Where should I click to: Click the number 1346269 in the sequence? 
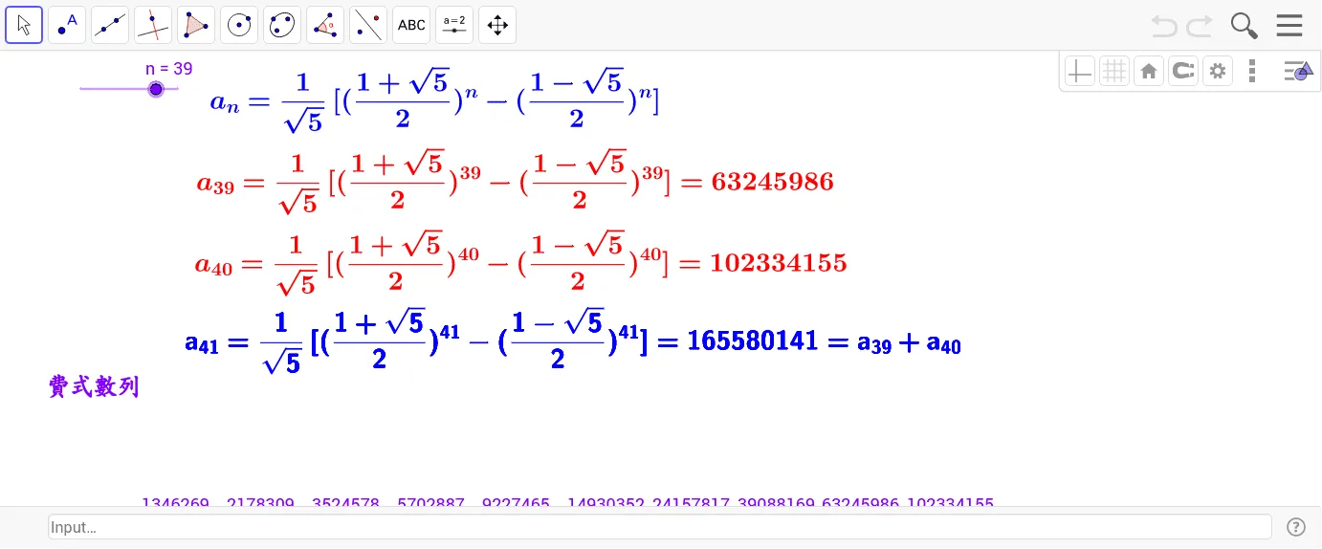point(175,502)
